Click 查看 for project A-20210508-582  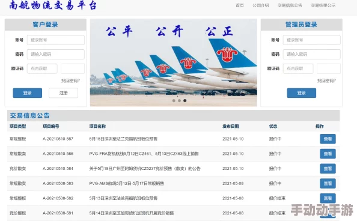(328, 198)
